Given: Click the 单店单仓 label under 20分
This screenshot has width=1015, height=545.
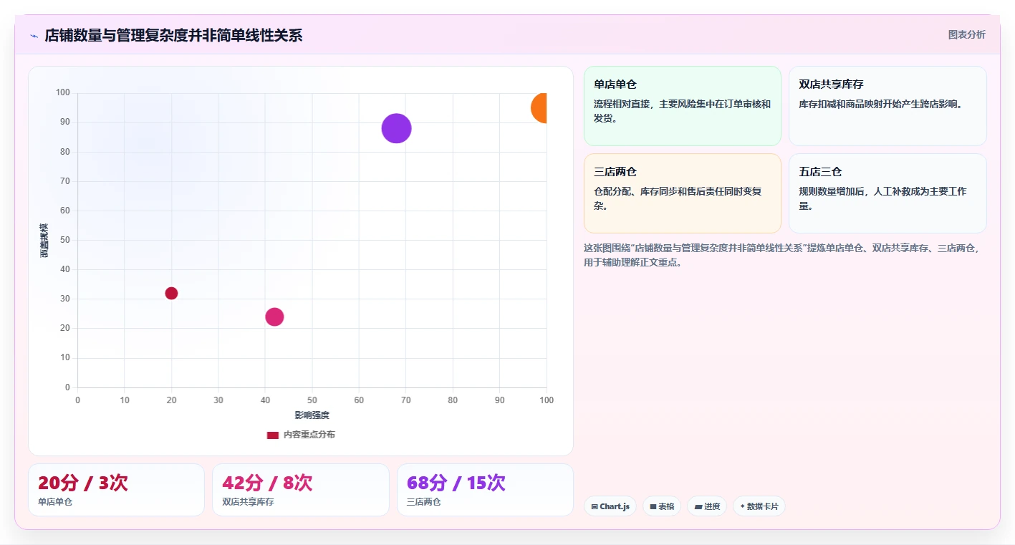Looking at the screenshot, I should point(55,502).
